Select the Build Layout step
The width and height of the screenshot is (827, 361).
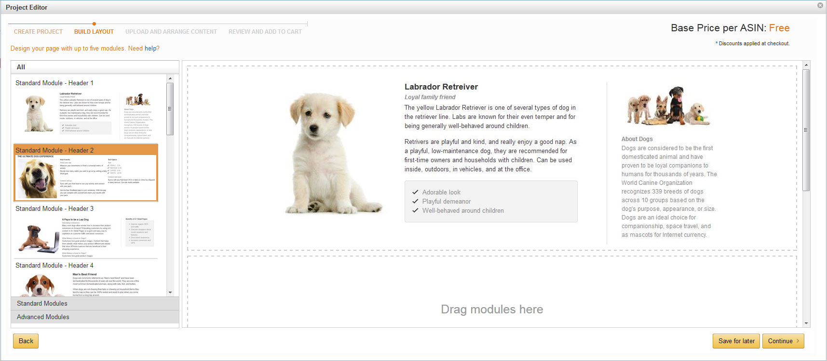point(94,32)
